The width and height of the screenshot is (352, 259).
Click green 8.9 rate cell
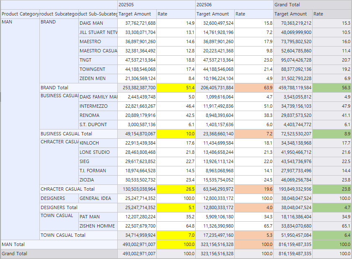tap(332, 134)
